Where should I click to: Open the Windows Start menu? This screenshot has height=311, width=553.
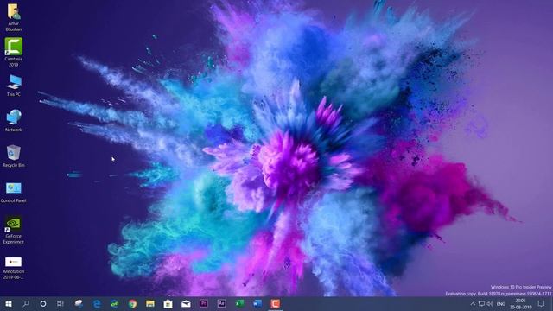point(9,303)
